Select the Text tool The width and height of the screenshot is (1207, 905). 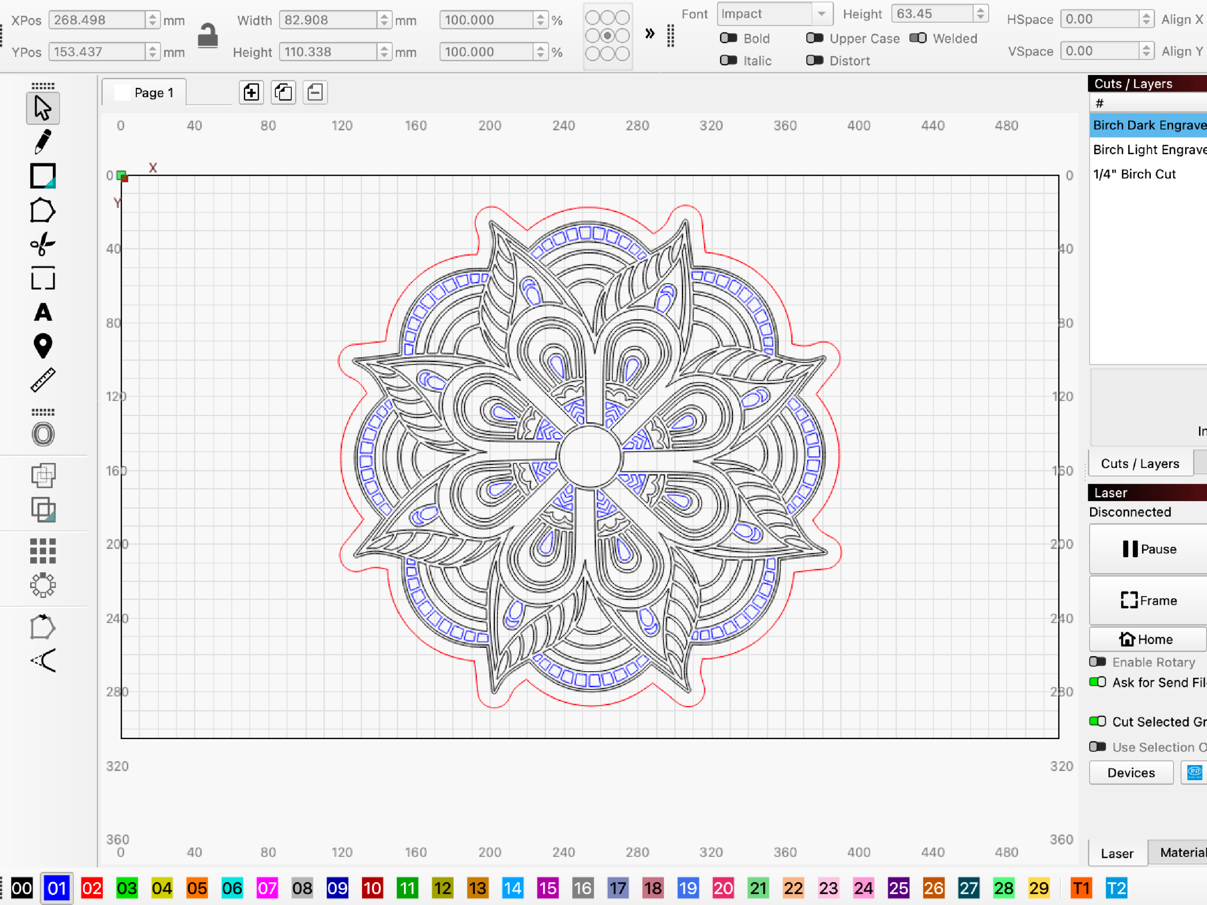[42, 313]
